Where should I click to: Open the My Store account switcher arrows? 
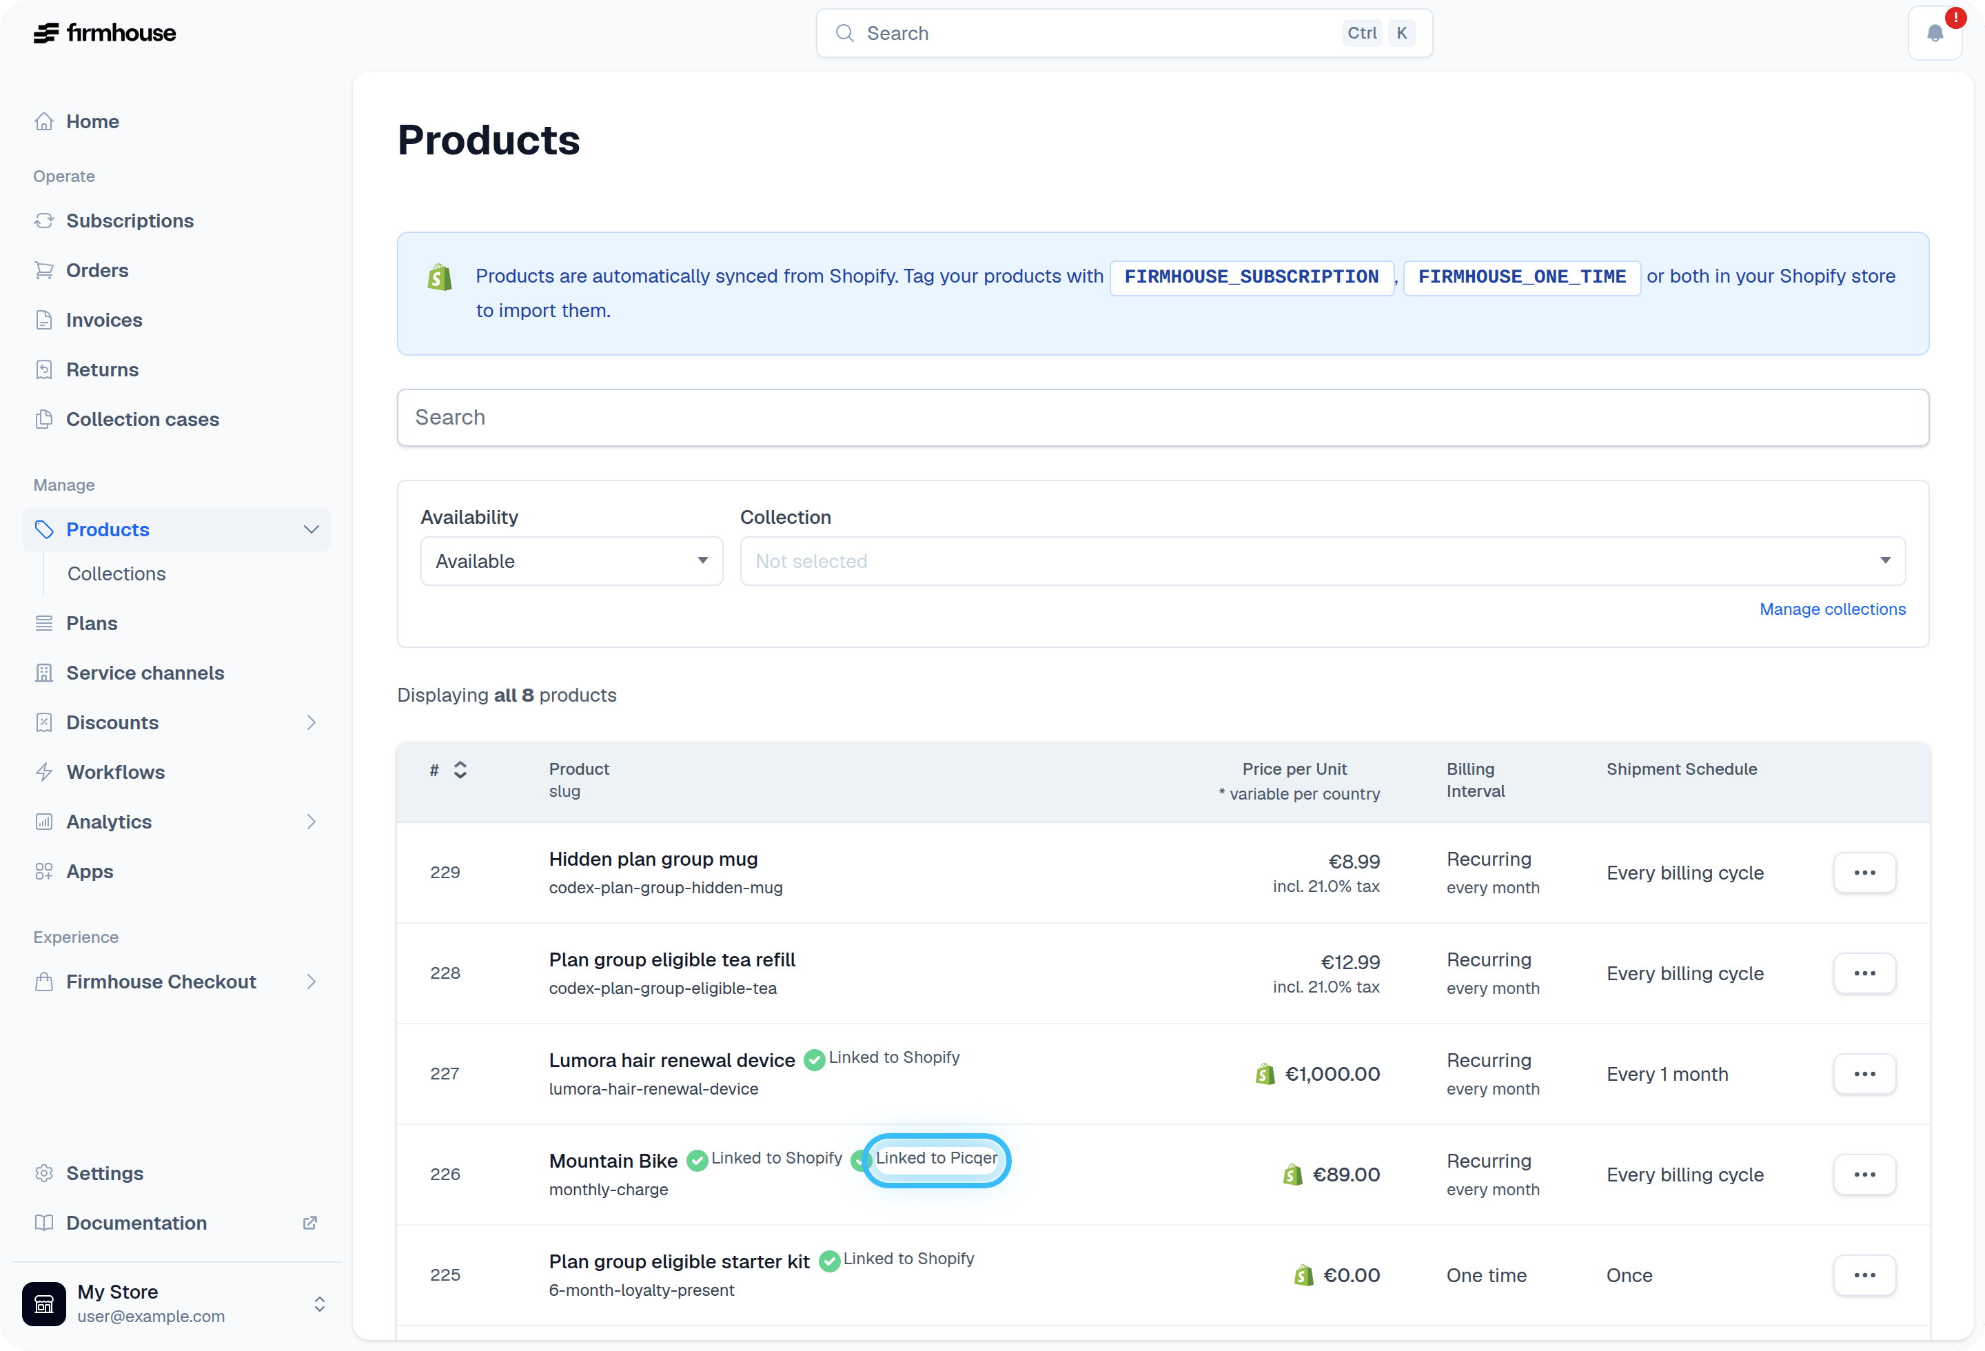tap(319, 1303)
